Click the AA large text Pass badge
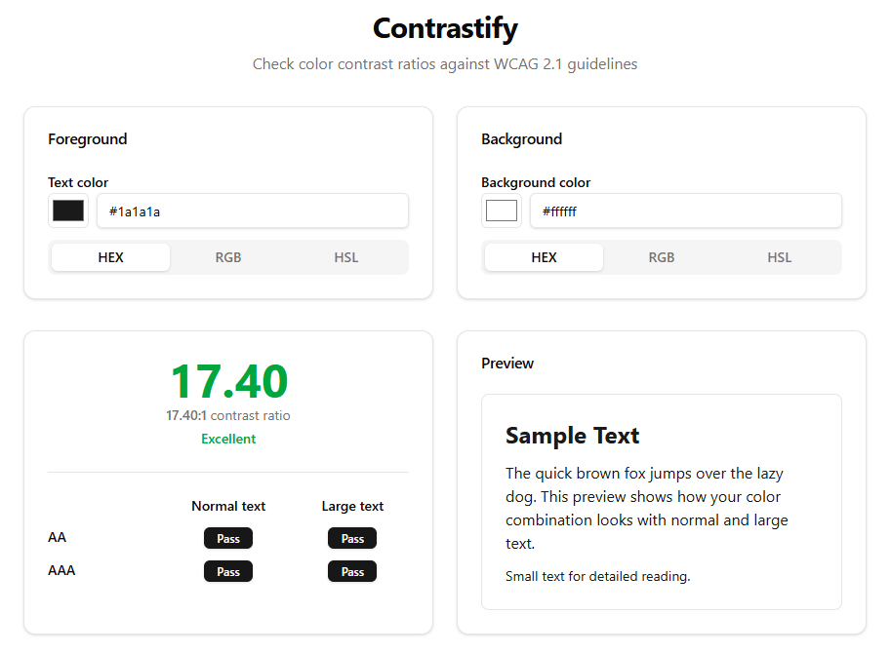Viewport: 891px width, 653px height. 352,538
